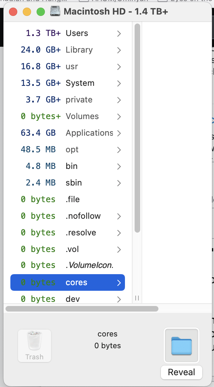Select the .nofollow row name

tap(83, 216)
